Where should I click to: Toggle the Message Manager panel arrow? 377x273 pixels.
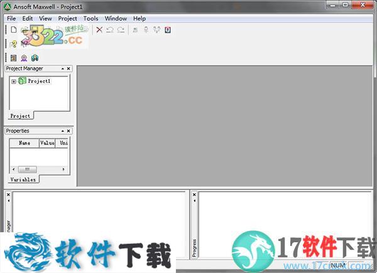[x=8, y=200]
